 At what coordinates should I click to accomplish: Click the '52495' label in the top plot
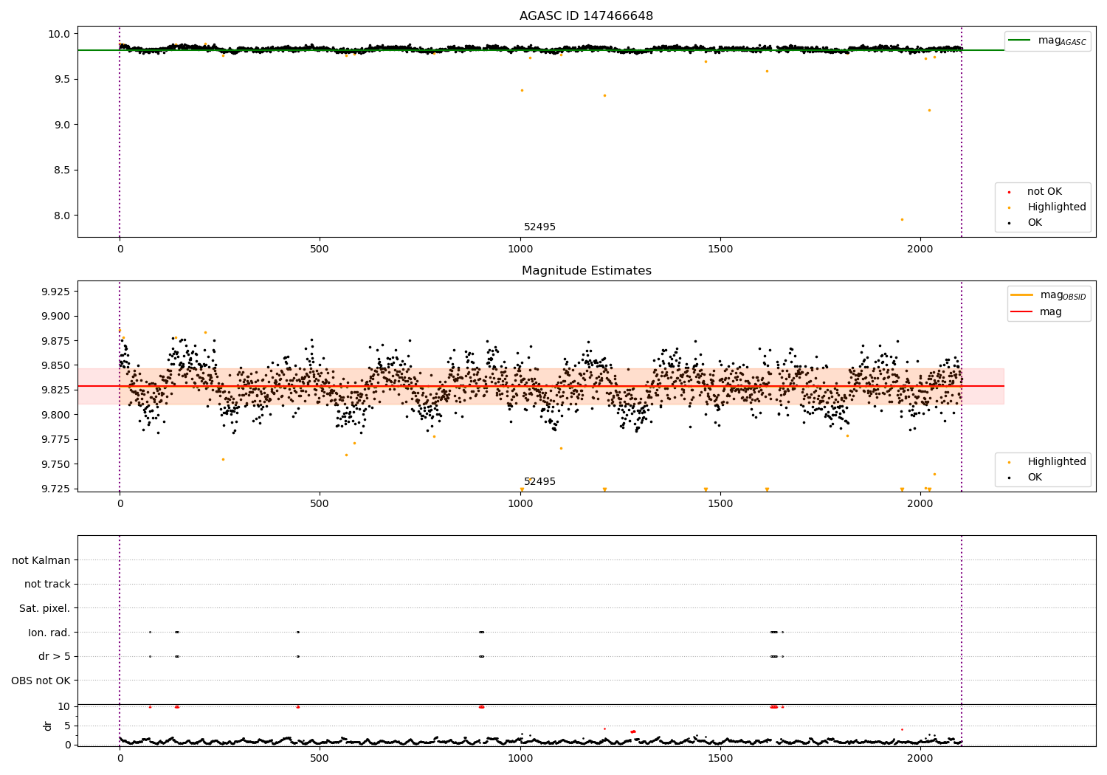[x=539, y=227]
